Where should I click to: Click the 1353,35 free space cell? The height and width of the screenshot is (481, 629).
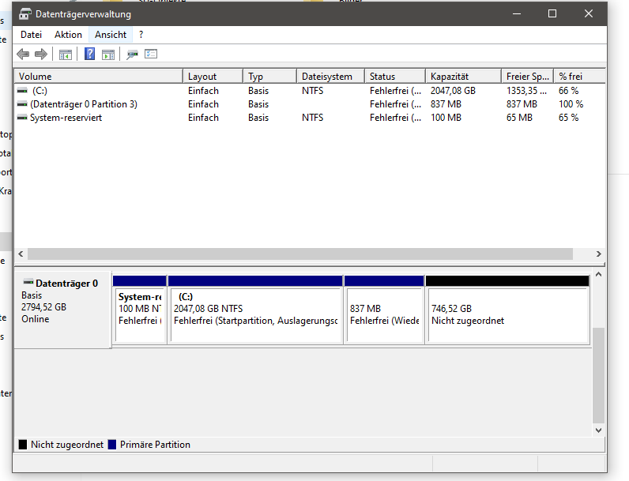click(526, 91)
